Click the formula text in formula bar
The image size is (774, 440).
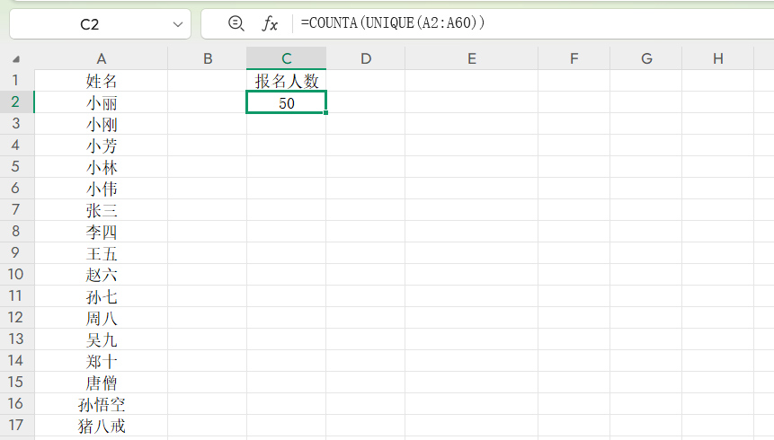click(x=393, y=24)
